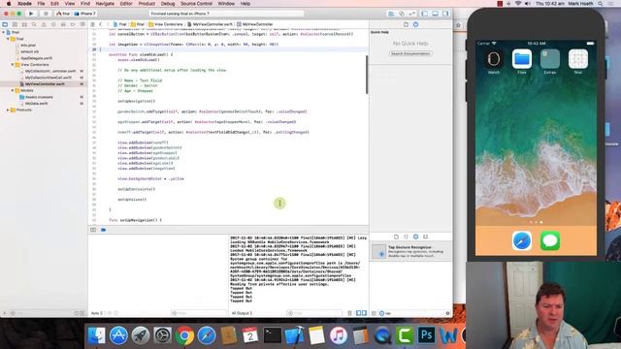Image resolution: width=621 pixels, height=349 pixels.
Task: Click MyViewController in the jump bar
Action: coord(254,24)
